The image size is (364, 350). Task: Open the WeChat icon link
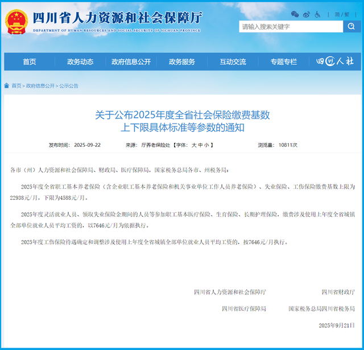(295, 14)
